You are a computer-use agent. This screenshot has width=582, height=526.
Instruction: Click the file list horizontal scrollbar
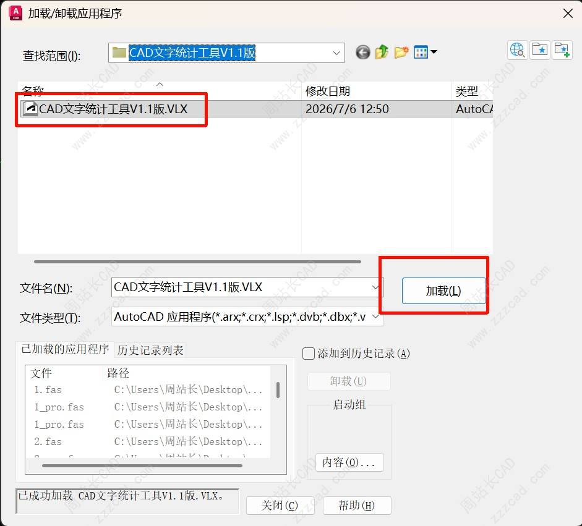tap(197, 261)
